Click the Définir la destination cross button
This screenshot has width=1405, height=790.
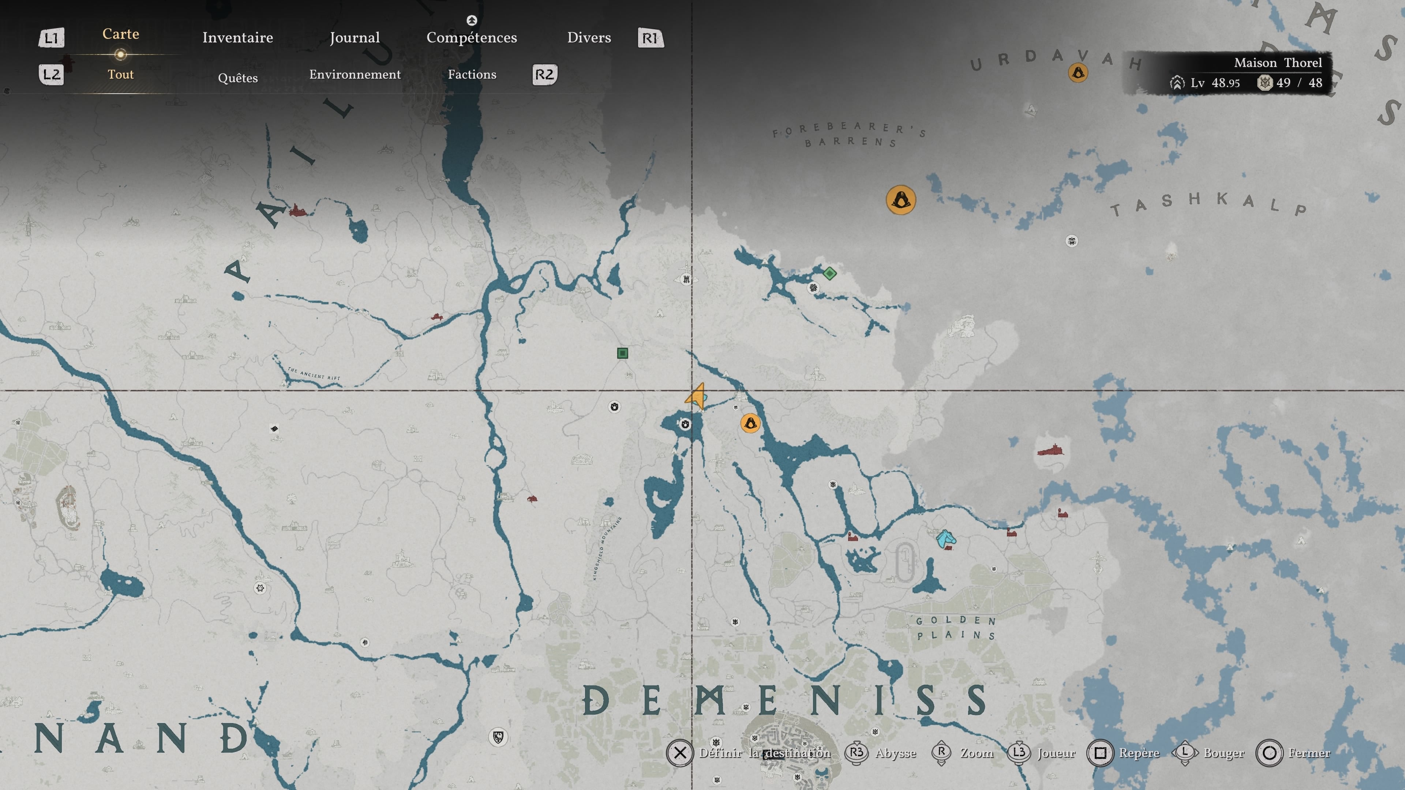(680, 753)
